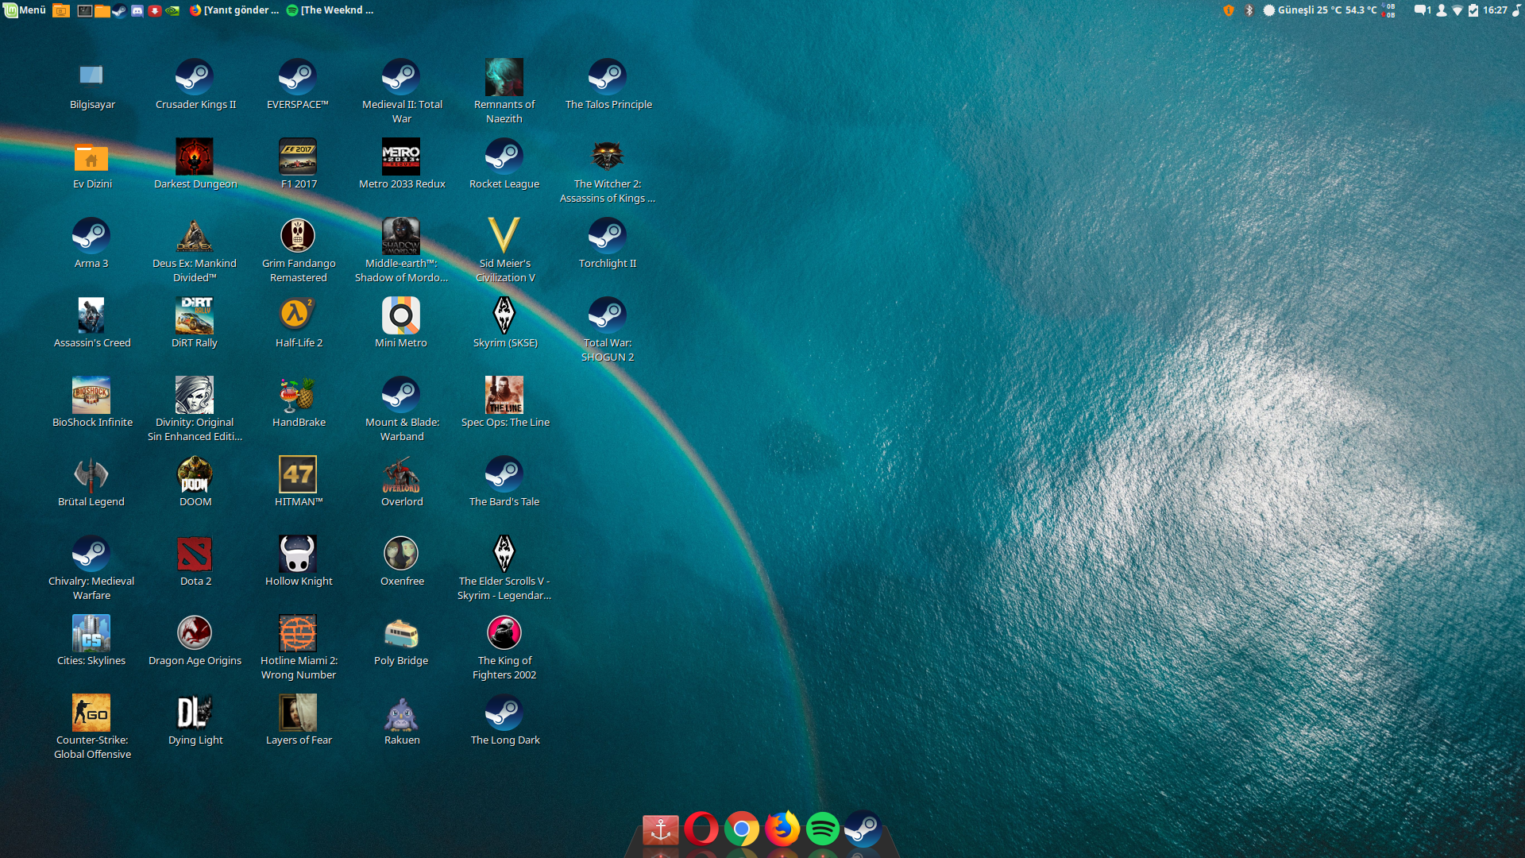
Task: Select the BioShock Infinite icon
Action: (x=91, y=394)
